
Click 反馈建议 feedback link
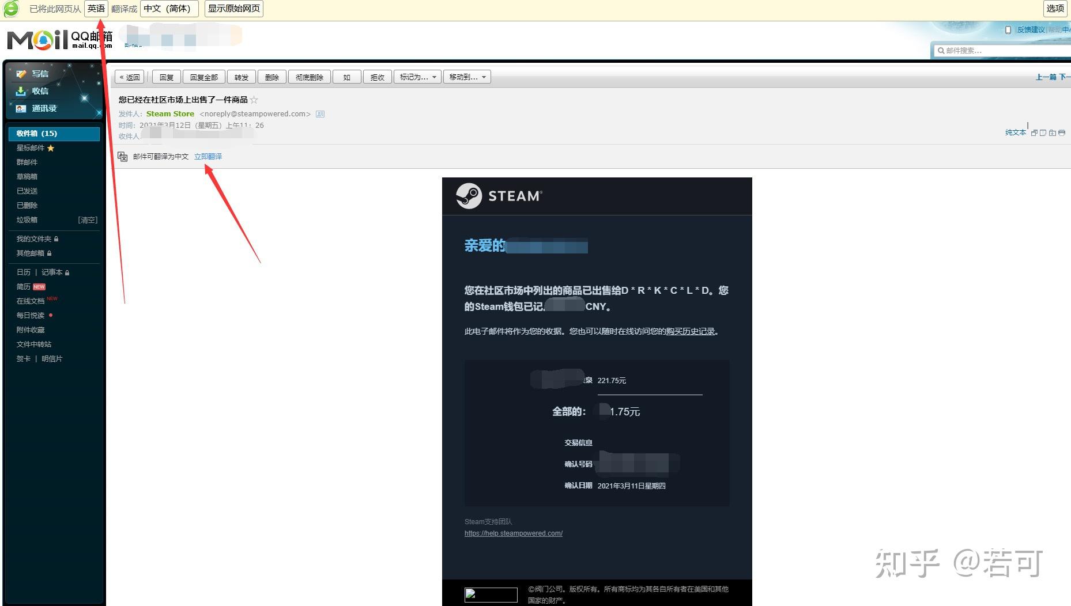click(1031, 30)
